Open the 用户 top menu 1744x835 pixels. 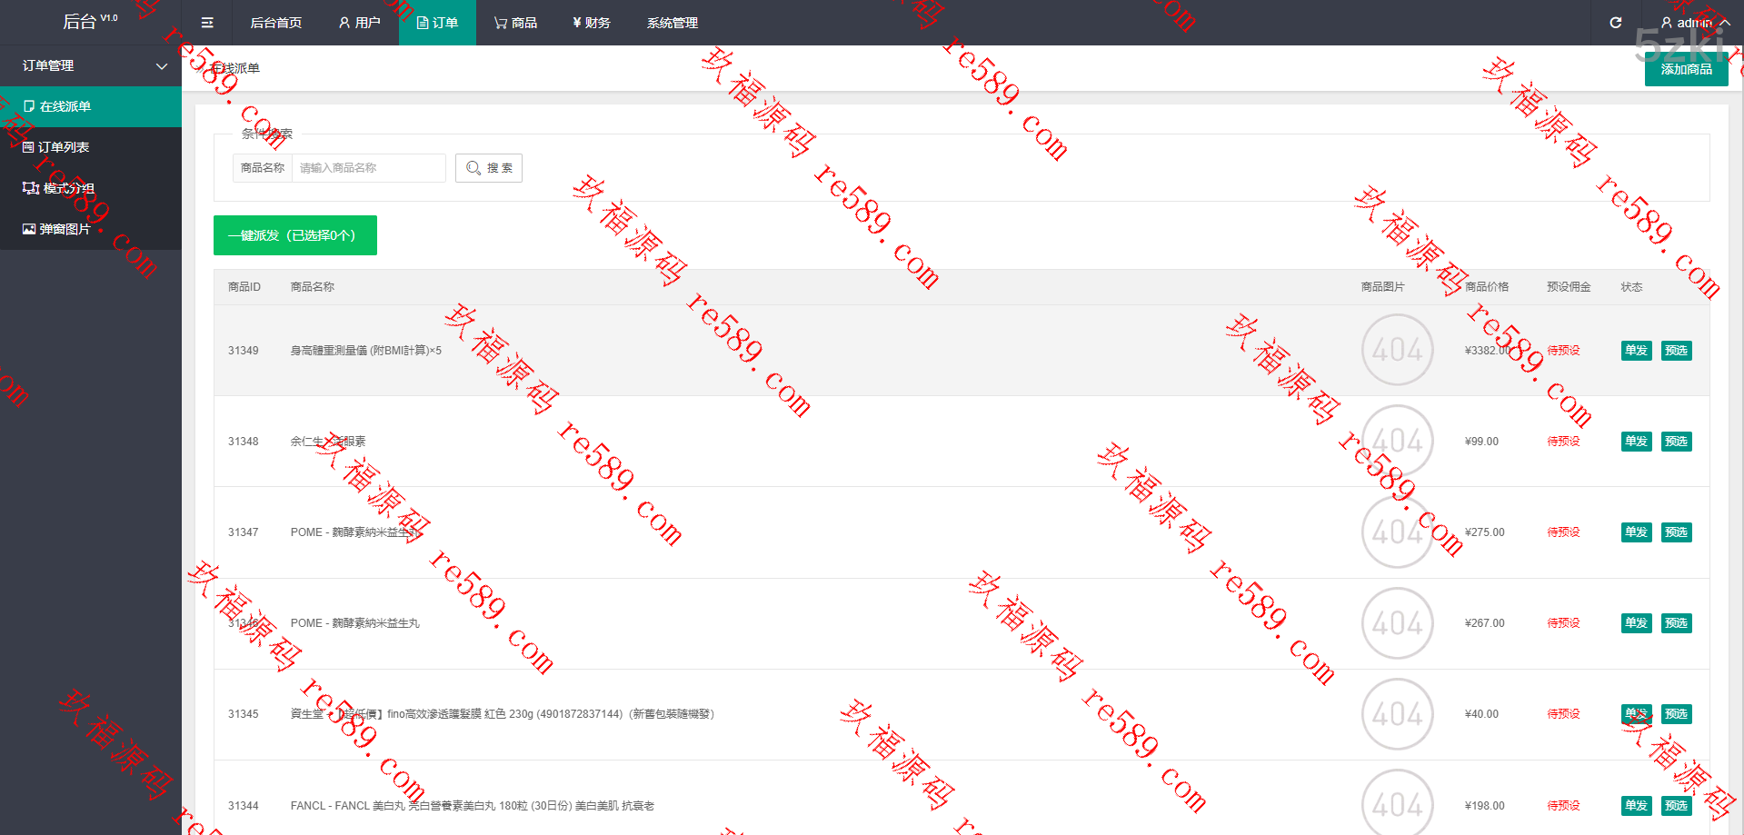359,23
